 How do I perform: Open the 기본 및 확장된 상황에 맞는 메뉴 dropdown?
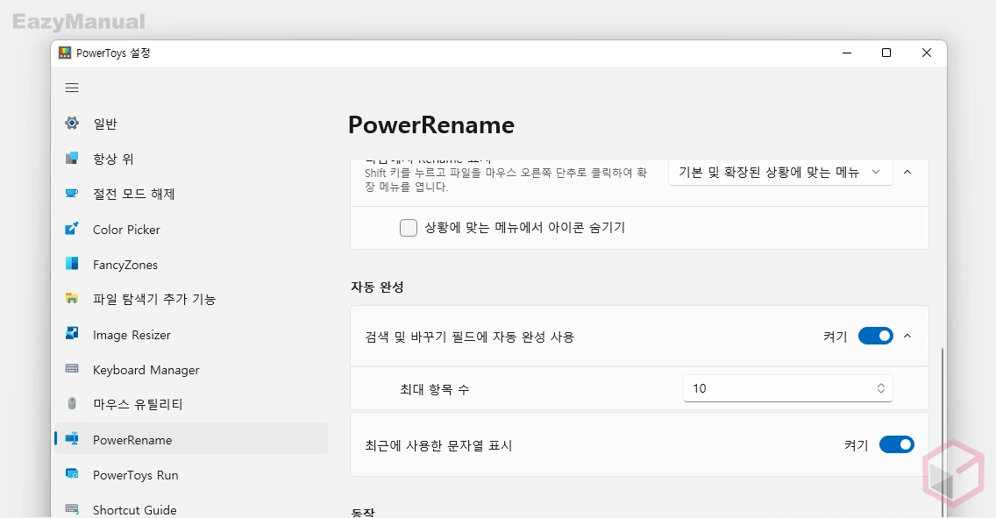click(780, 172)
